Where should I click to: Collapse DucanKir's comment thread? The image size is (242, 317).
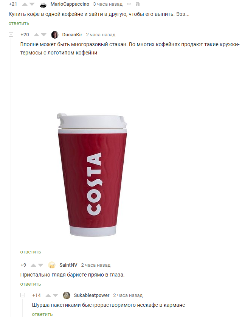[x=11, y=34]
